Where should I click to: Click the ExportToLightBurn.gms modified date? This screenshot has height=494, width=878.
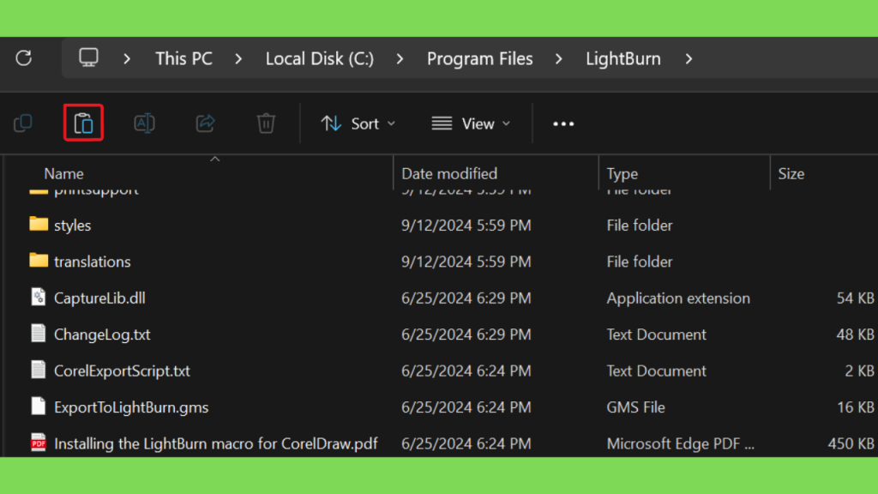pyautogui.click(x=466, y=407)
